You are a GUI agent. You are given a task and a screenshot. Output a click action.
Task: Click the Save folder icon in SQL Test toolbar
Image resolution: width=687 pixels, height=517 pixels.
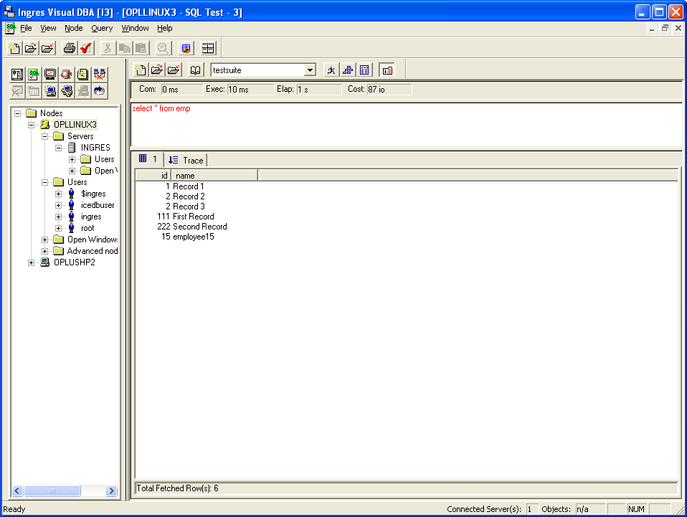174,70
